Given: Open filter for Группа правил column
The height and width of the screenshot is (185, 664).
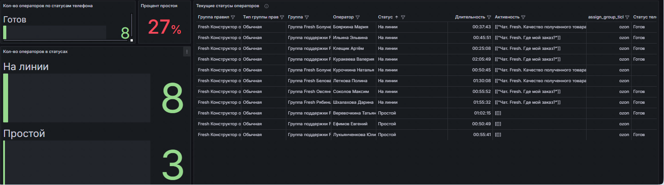Looking at the screenshot, I should 233,18.
